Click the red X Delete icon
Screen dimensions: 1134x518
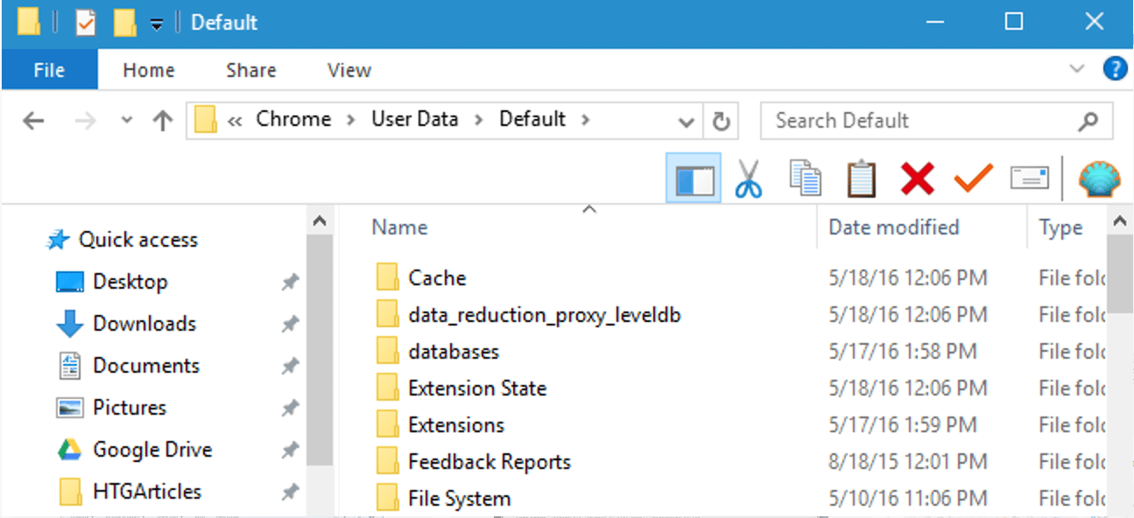(917, 179)
